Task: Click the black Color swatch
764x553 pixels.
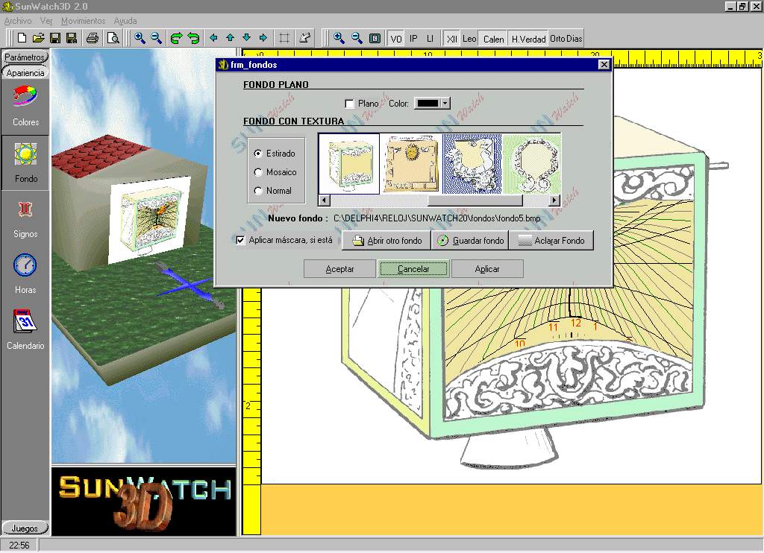Action: coord(427,104)
